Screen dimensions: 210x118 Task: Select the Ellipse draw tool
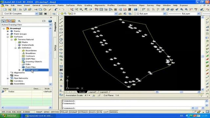pos(61,49)
